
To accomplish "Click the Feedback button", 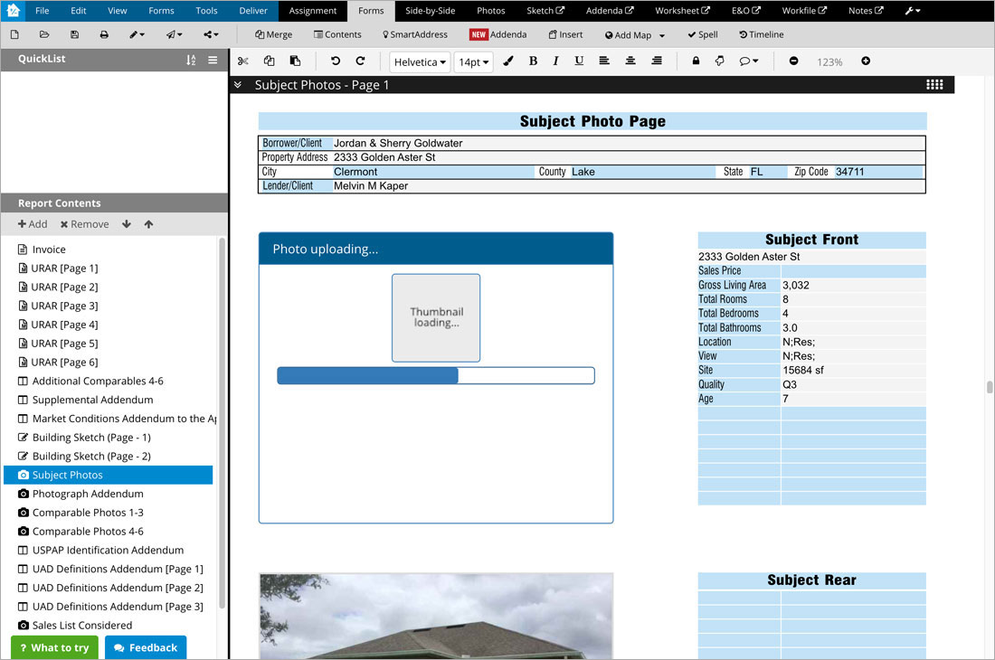I will 146,647.
